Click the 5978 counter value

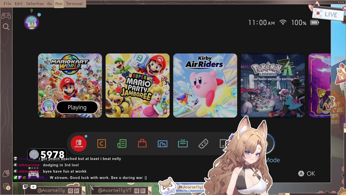click(x=52, y=155)
